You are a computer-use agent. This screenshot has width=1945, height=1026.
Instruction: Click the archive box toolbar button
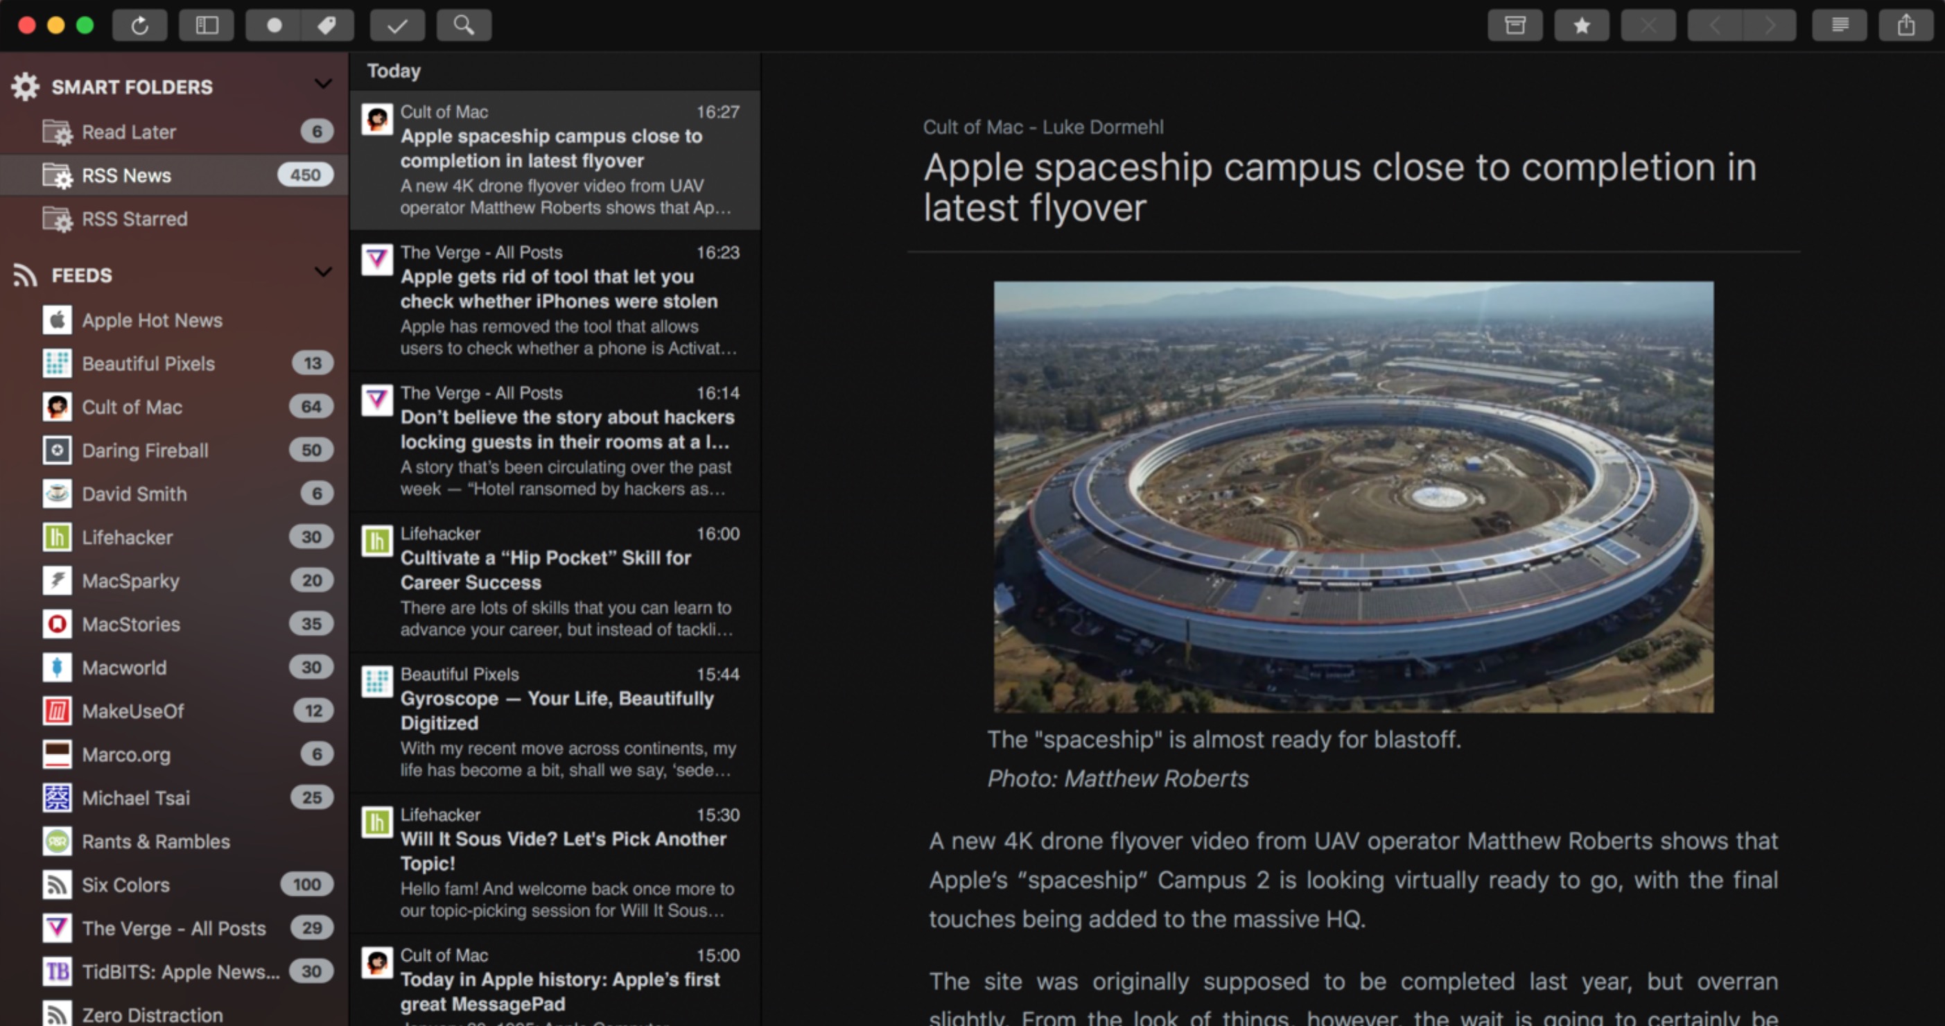1515,26
